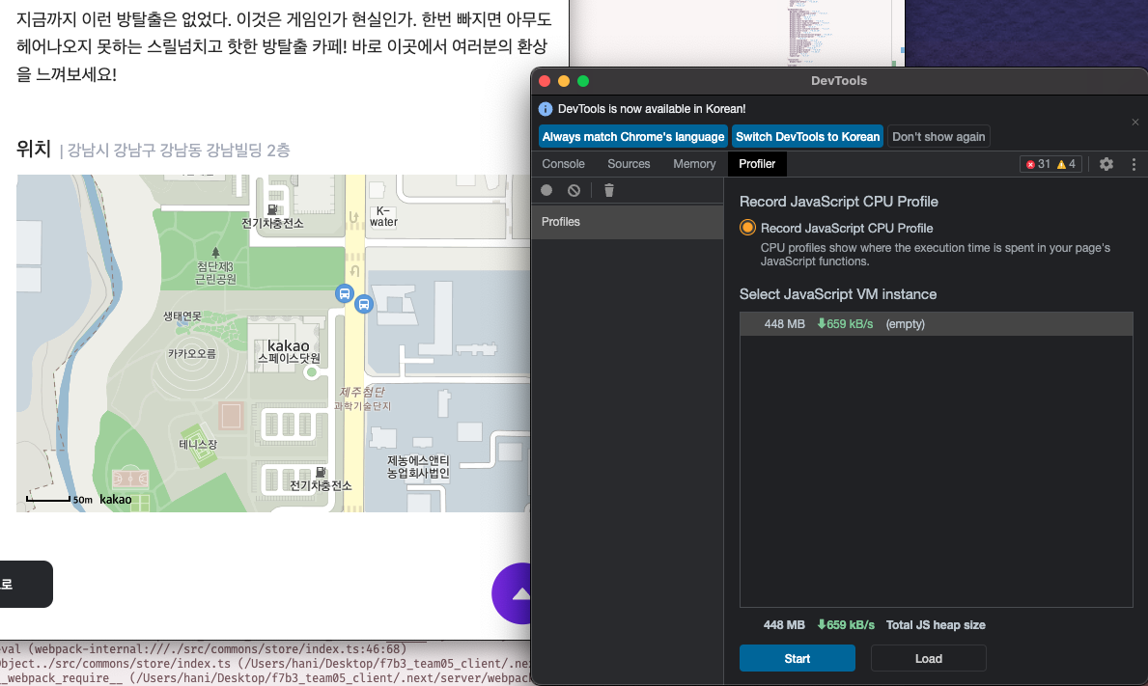Click the clear all profiles icon
The height and width of the screenshot is (686, 1148).
pyautogui.click(x=574, y=190)
